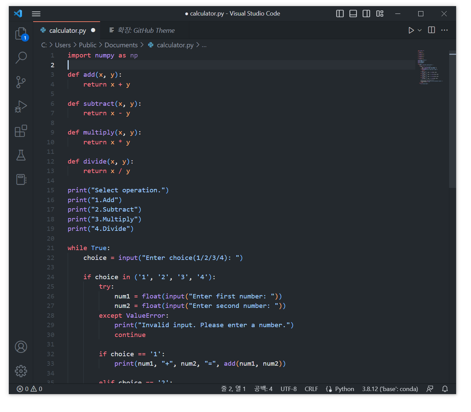Open the feedback icon in status bar
The width and height of the screenshot is (471, 412).
click(430, 389)
